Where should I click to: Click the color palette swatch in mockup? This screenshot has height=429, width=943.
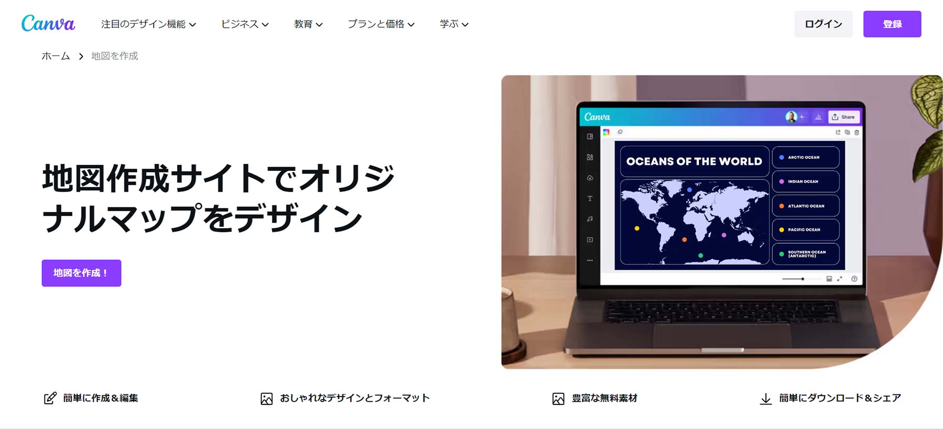point(606,132)
